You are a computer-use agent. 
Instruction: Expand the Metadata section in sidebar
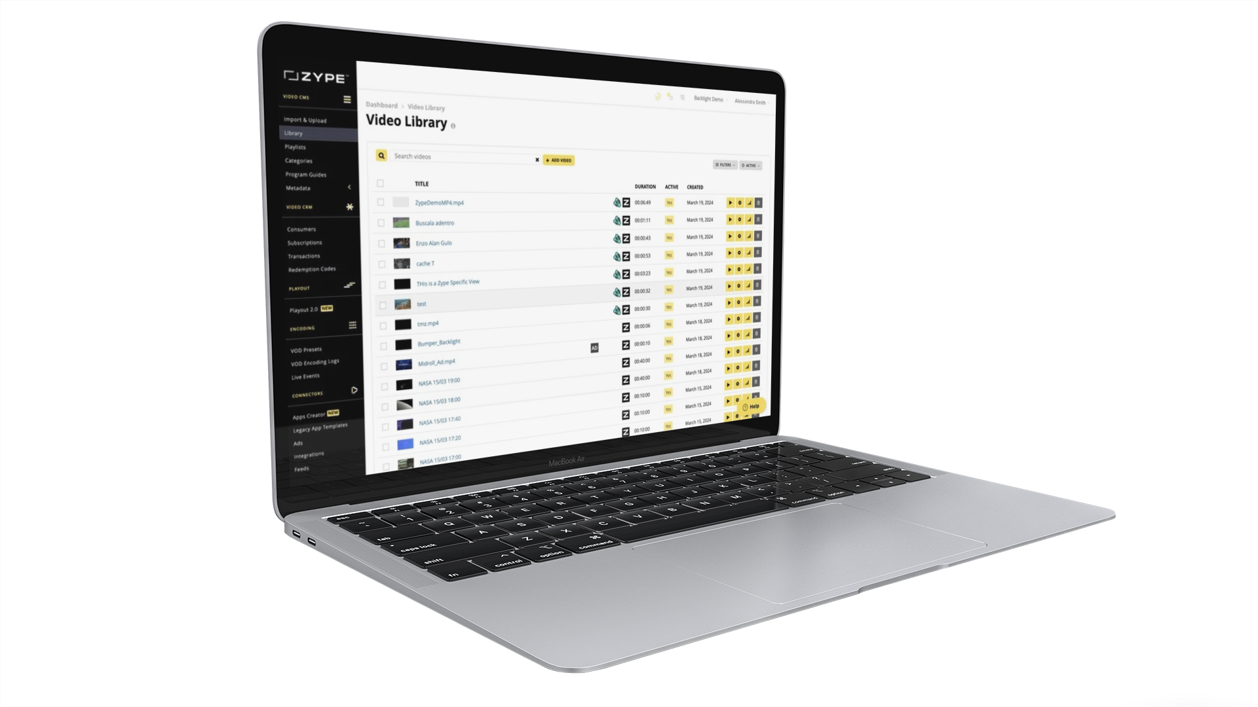click(x=349, y=187)
